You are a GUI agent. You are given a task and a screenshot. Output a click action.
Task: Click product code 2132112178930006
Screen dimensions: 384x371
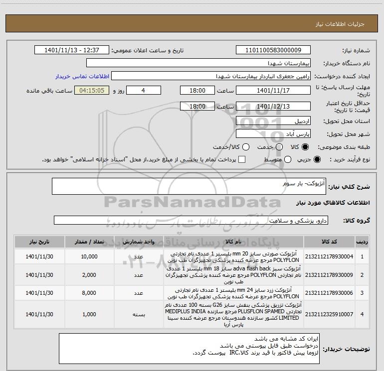point(329,293)
